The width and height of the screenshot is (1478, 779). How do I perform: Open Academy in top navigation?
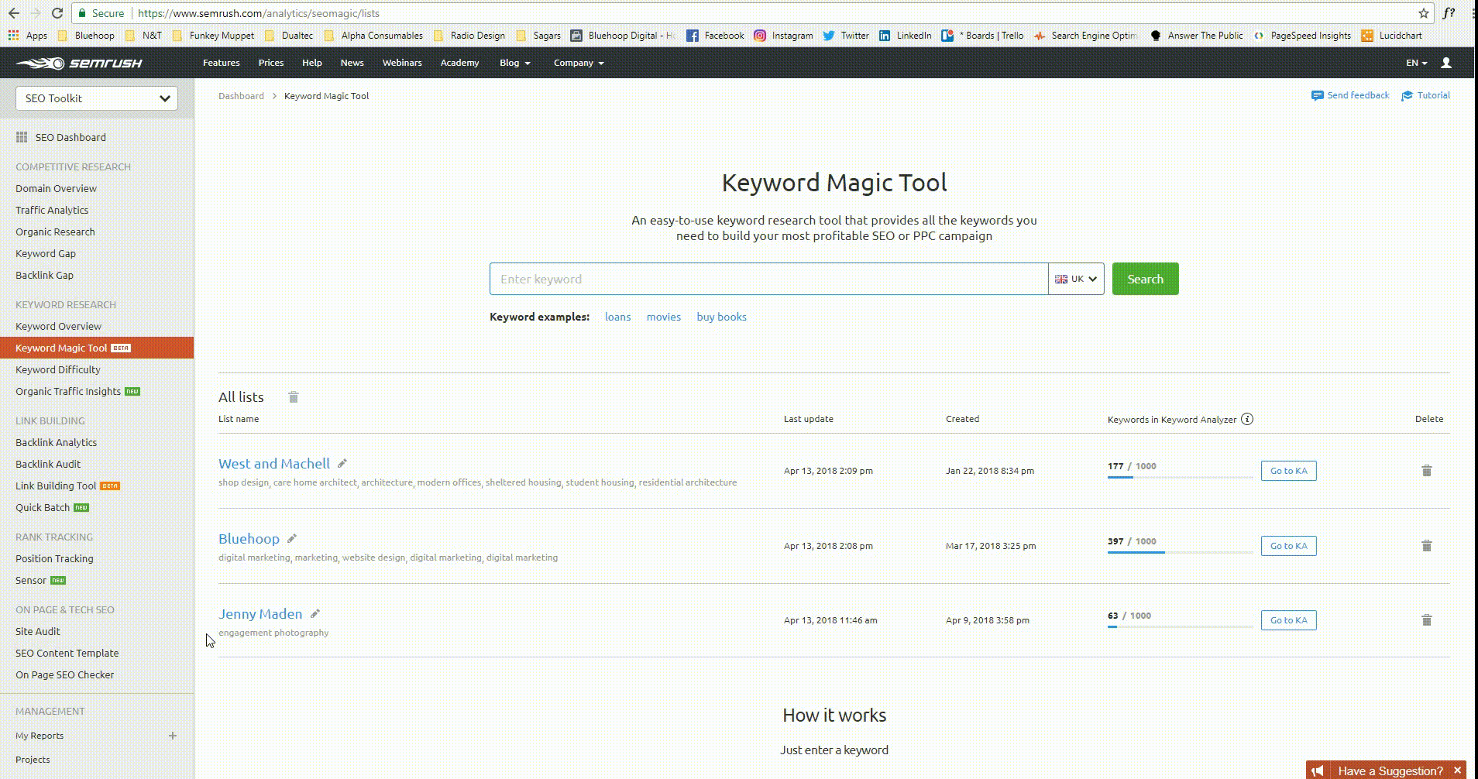[459, 63]
